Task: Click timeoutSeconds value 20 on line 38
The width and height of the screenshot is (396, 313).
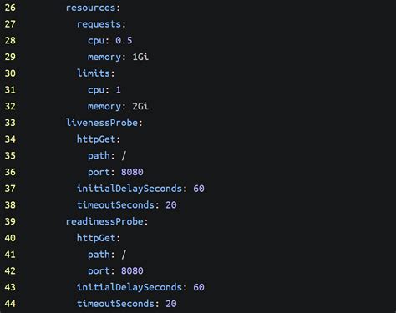Action: pos(171,205)
